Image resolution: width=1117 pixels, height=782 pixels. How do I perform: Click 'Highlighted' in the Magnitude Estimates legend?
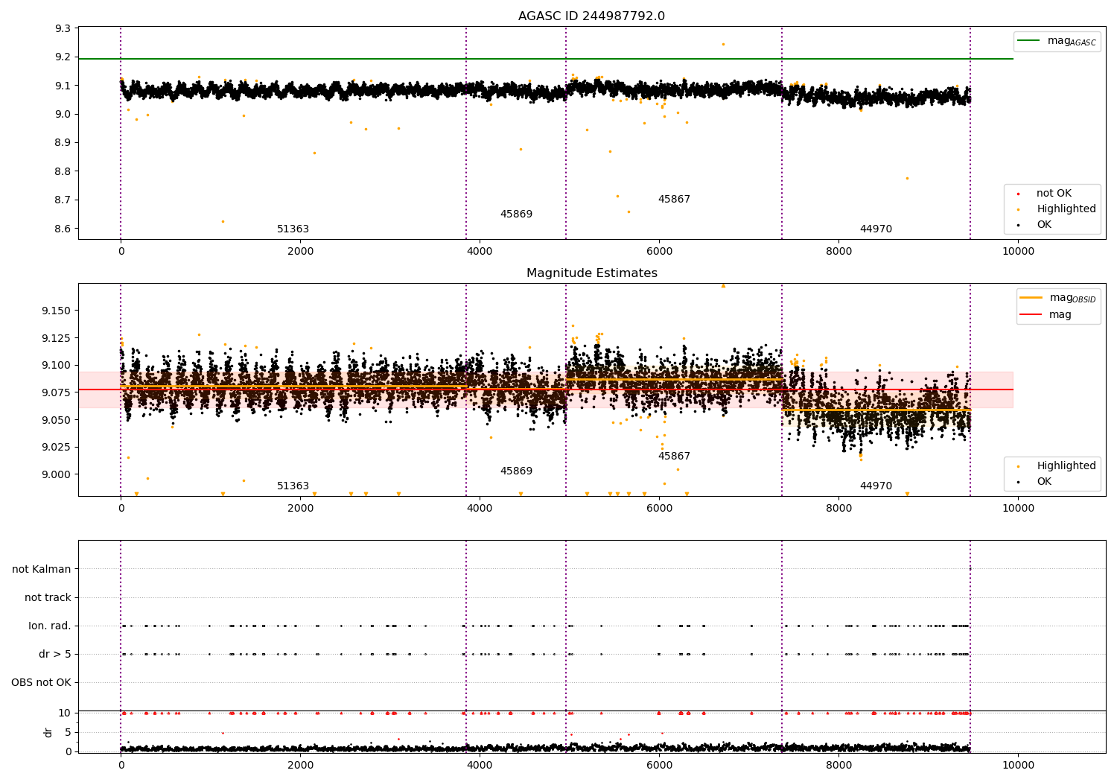(1066, 466)
